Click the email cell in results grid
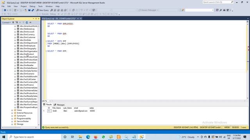The height and width of the screenshot is (140, 250). [81, 111]
